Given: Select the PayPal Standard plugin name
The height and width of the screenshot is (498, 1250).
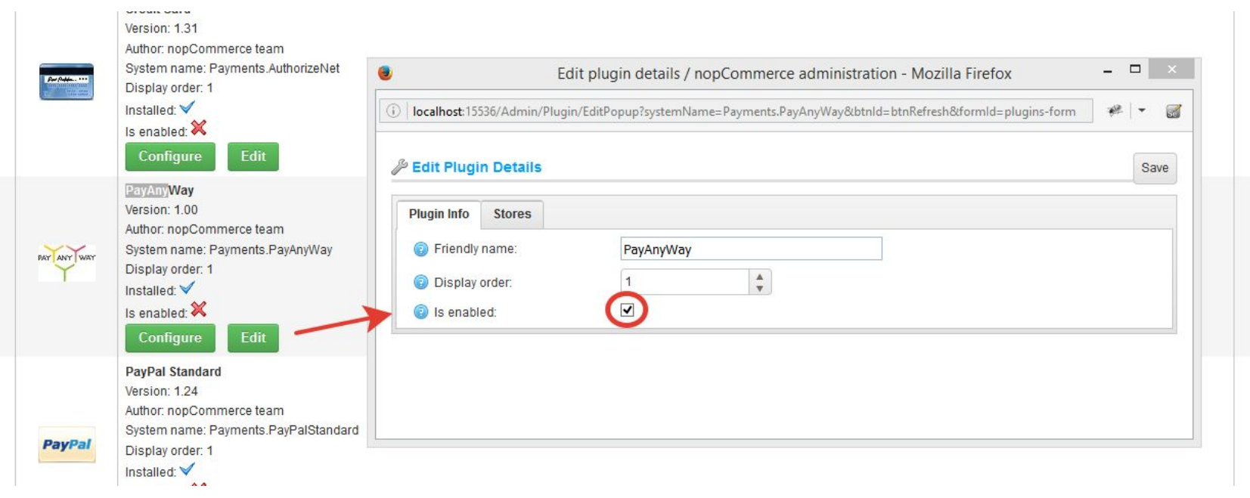Looking at the screenshot, I should point(173,372).
